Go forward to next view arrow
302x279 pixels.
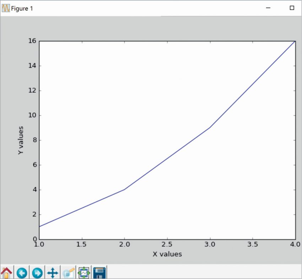point(37,273)
